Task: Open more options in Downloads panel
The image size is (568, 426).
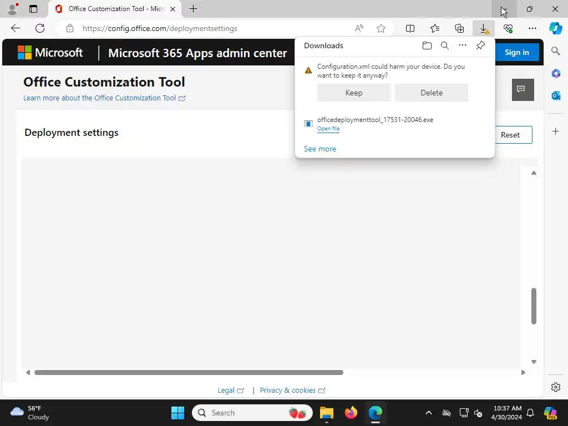Action: coord(463,45)
